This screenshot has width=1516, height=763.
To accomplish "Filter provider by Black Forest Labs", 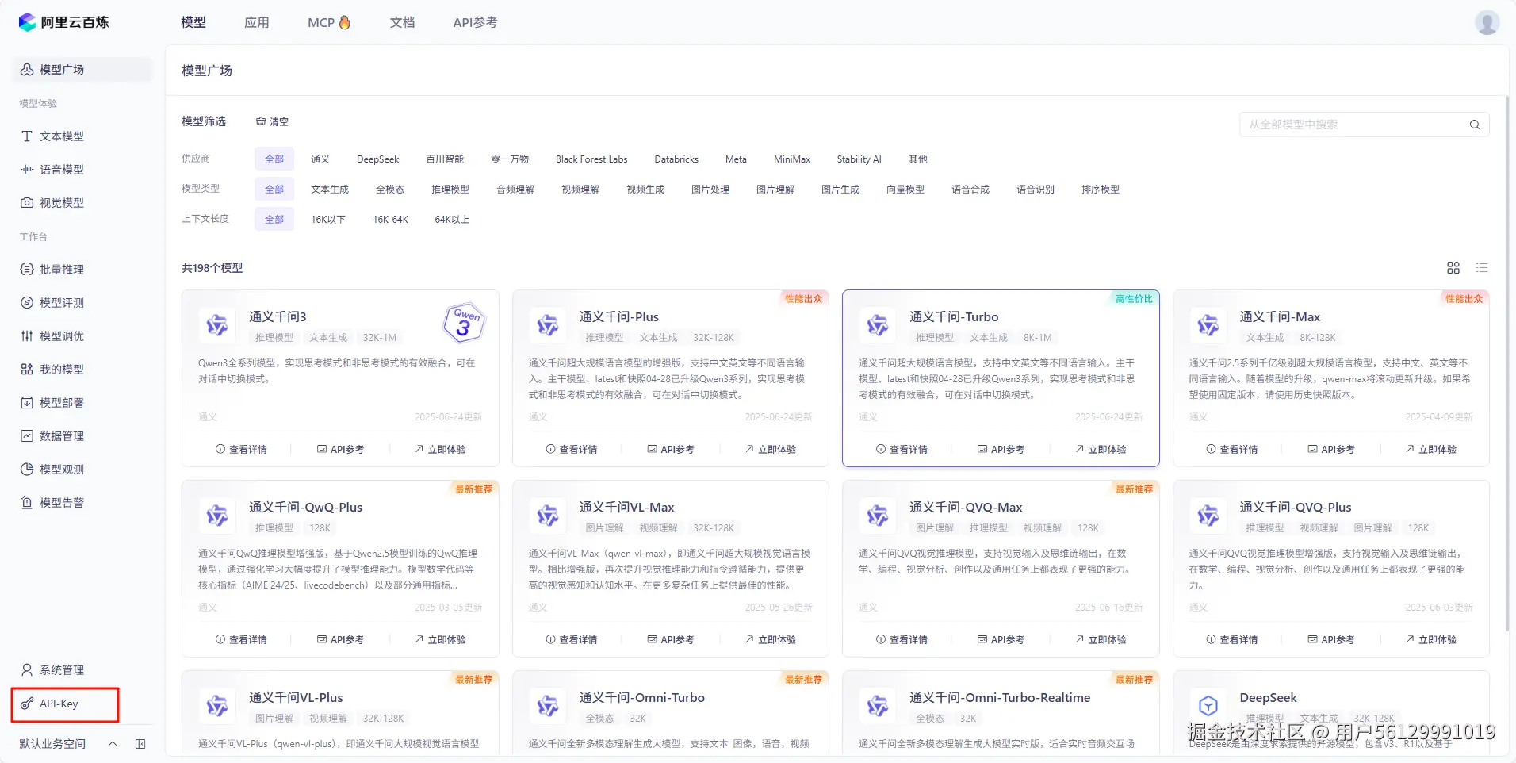I will [x=591, y=159].
